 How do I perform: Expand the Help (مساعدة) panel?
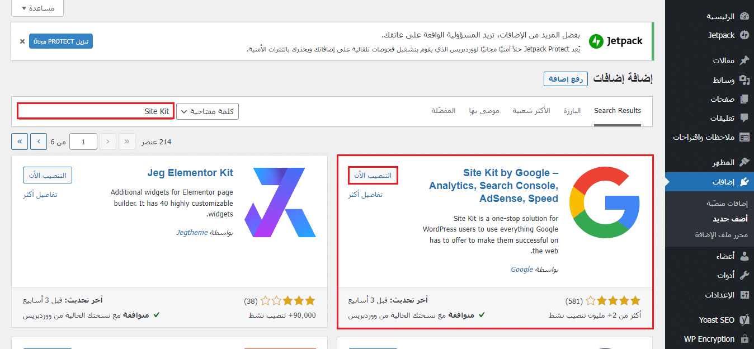(x=37, y=8)
